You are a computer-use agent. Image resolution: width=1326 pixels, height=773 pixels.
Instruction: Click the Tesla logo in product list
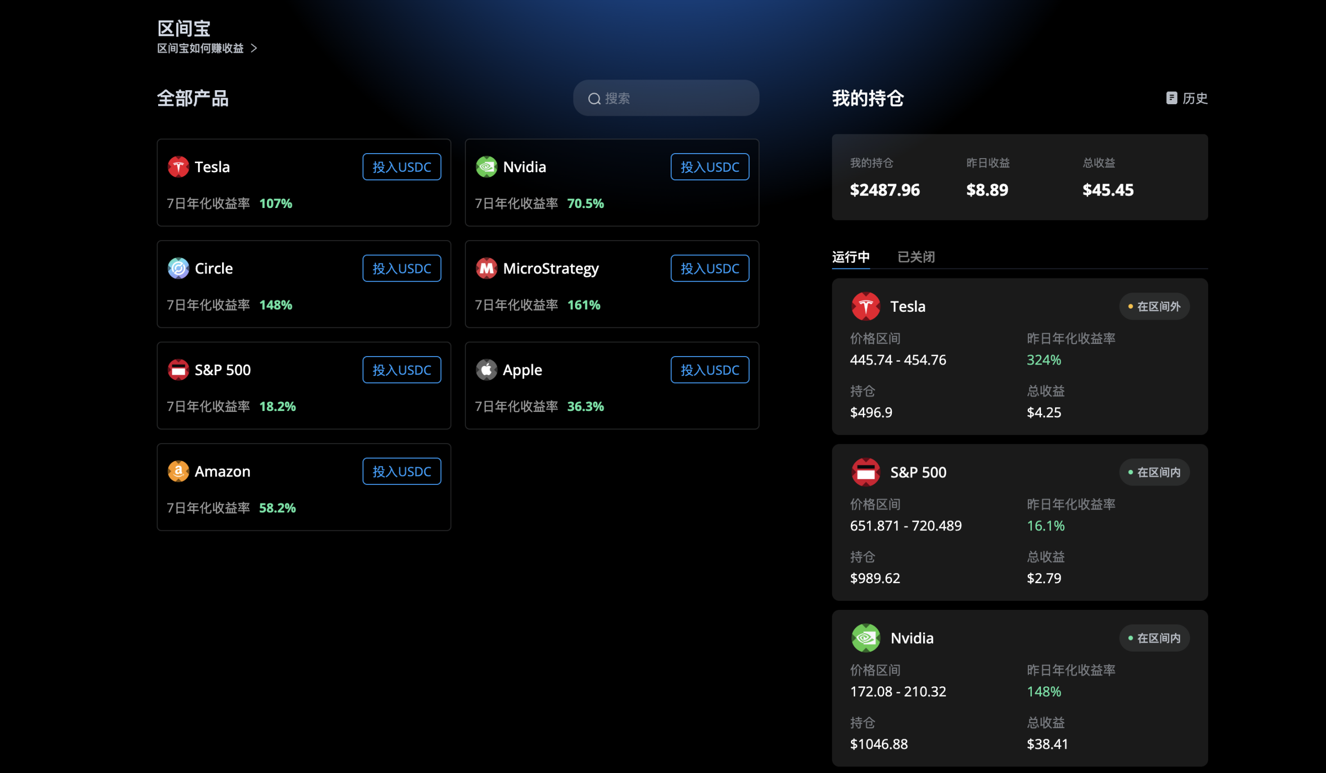178,167
